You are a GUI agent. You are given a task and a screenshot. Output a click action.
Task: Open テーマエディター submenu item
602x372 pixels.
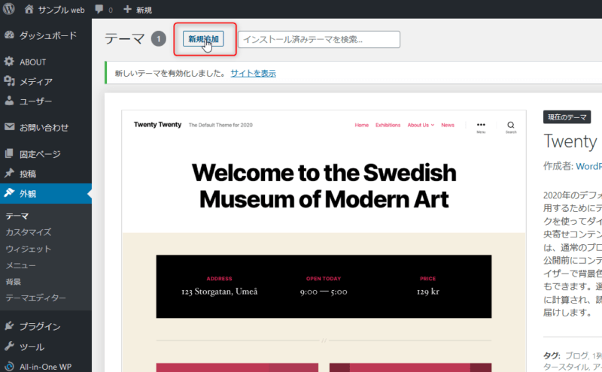pyautogui.click(x=35, y=298)
